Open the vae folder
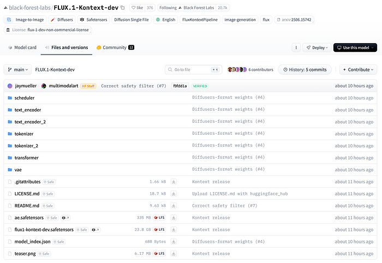 click(x=18, y=170)
